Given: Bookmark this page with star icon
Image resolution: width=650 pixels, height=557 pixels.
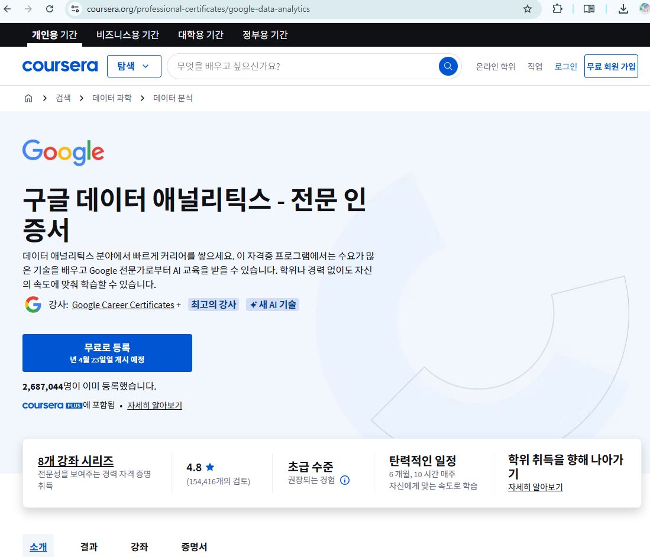Looking at the screenshot, I should [x=528, y=9].
